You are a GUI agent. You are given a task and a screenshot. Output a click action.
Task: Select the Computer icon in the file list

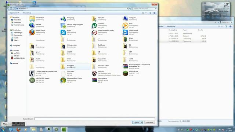(x=125, y=19)
